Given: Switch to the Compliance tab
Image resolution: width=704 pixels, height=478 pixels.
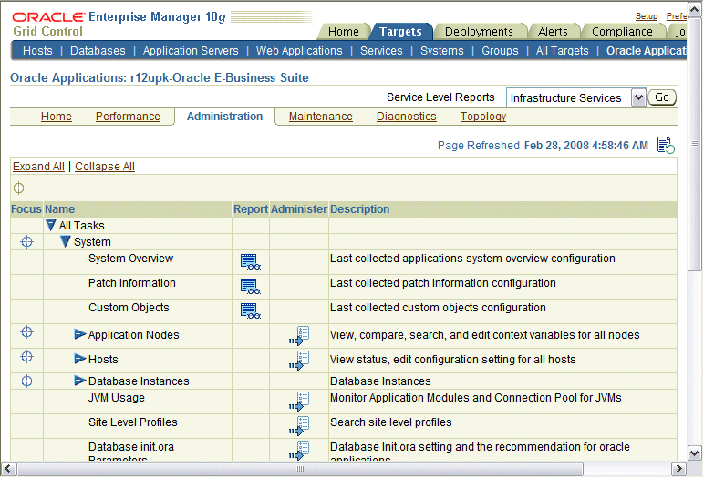Looking at the screenshot, I should 622,31.
